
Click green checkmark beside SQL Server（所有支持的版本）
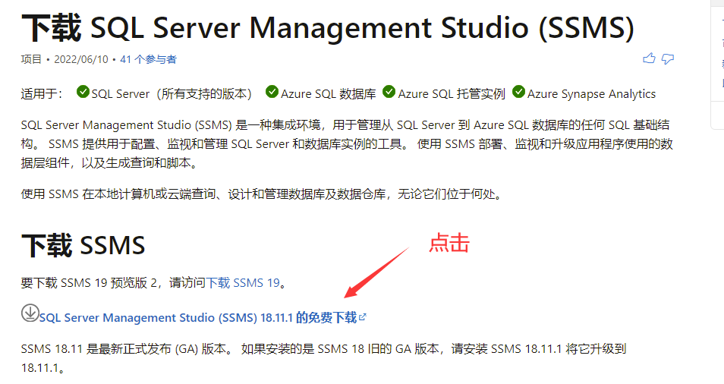pyautogui.click(x=83, y=91)
